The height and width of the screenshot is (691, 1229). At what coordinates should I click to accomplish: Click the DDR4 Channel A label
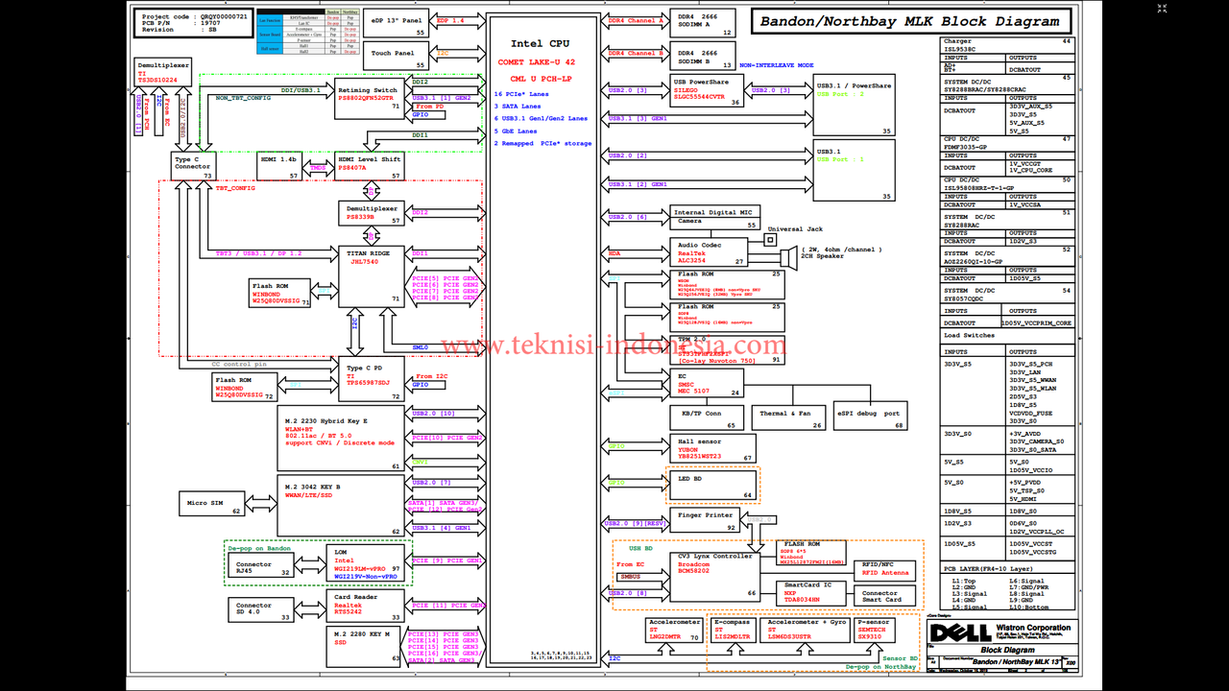pyautogui.click(x=635, y=20)
